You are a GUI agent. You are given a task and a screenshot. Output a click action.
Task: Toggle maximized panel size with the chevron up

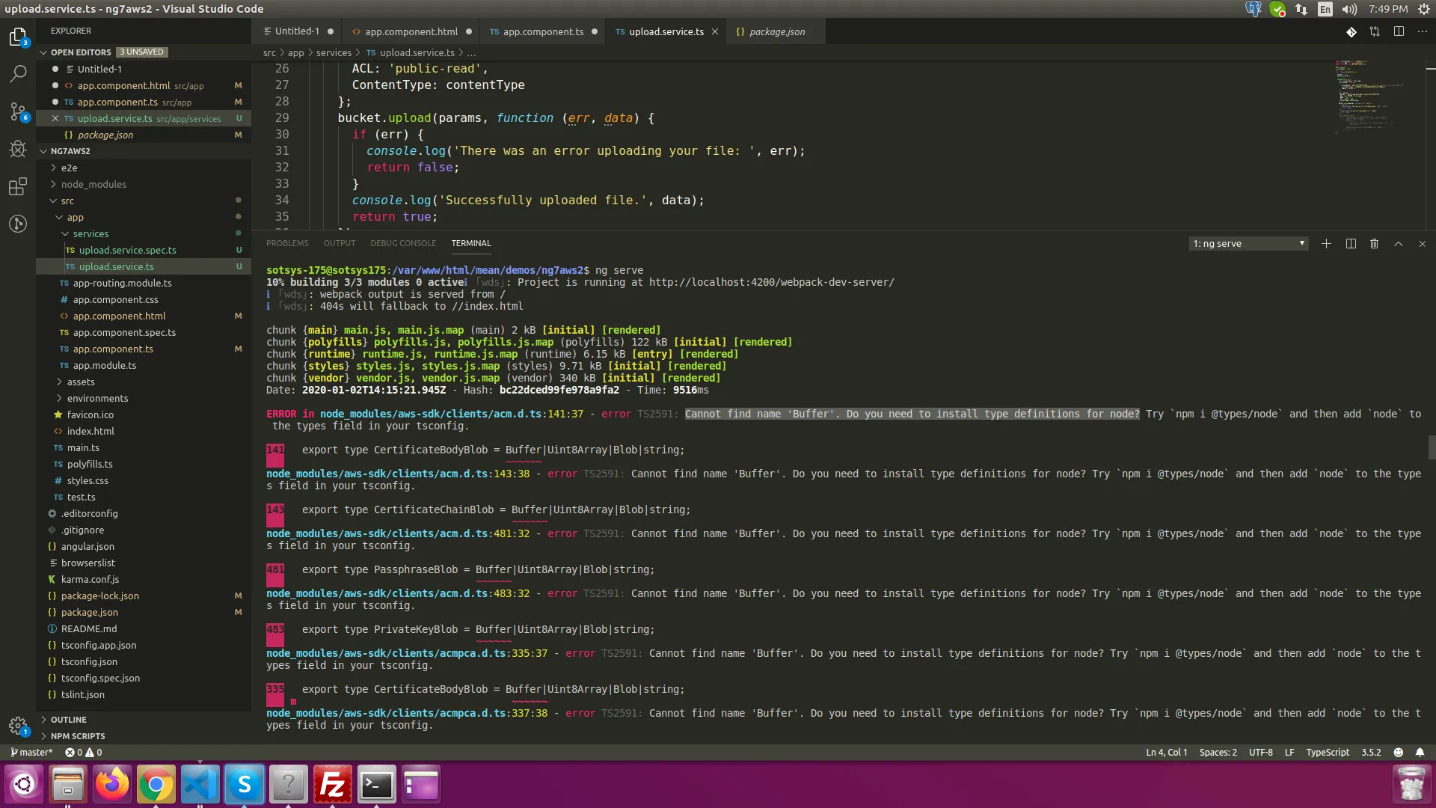(1398, 244)
